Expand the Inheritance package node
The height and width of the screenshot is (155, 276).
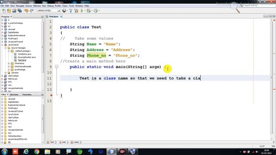click(x=9, y=63)
